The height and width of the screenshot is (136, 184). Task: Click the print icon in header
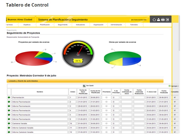(163, 20)
